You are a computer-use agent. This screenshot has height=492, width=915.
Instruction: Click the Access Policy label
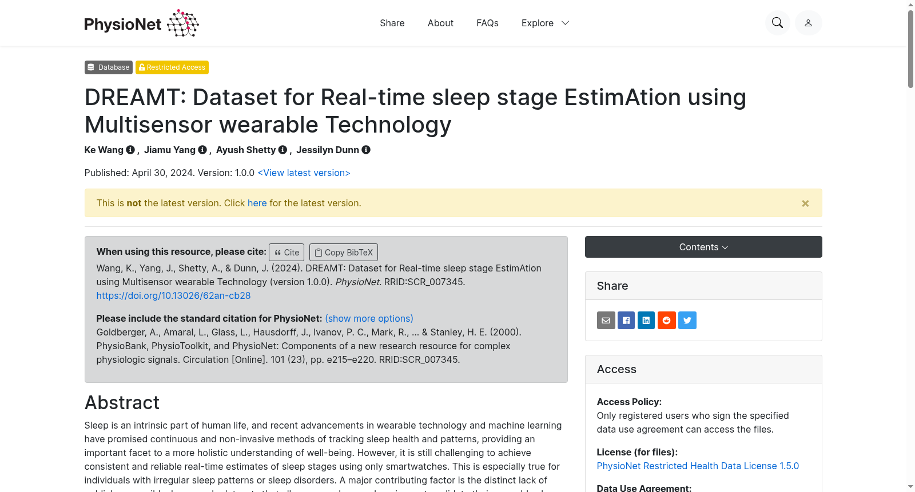(x=629, y=402)
